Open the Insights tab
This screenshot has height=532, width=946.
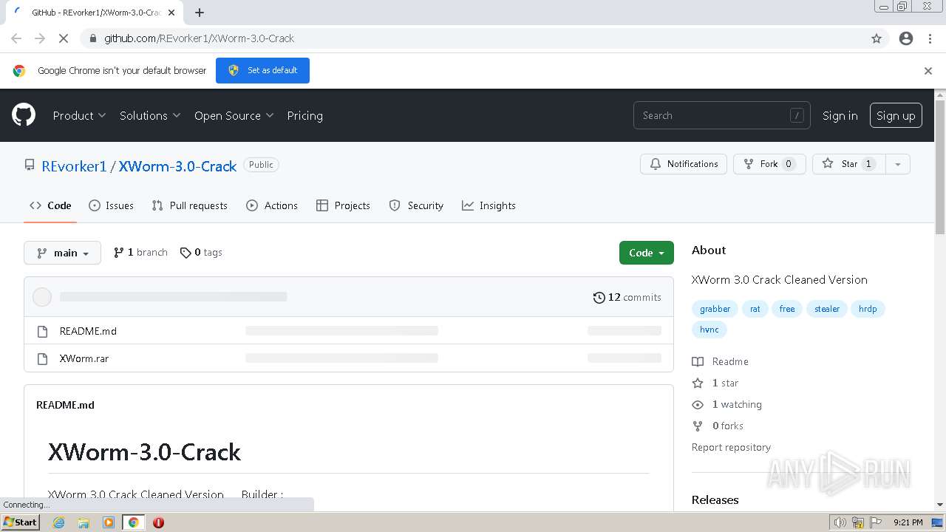tap(489, 205)
